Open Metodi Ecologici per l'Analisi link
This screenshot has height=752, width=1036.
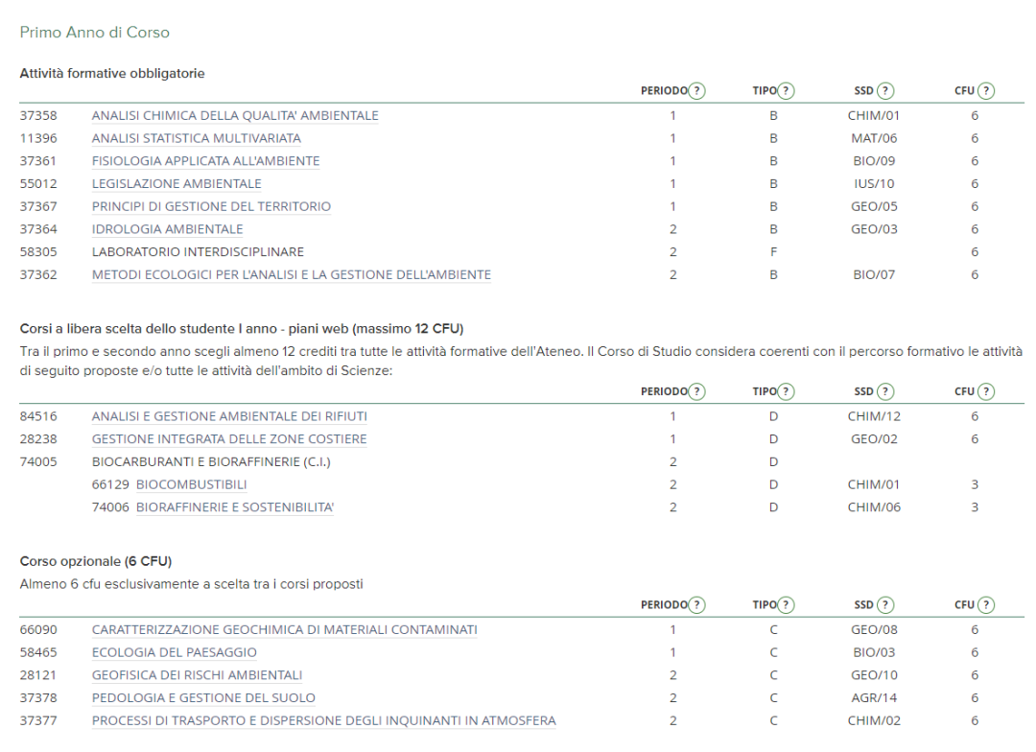click(x=292, y=274)
